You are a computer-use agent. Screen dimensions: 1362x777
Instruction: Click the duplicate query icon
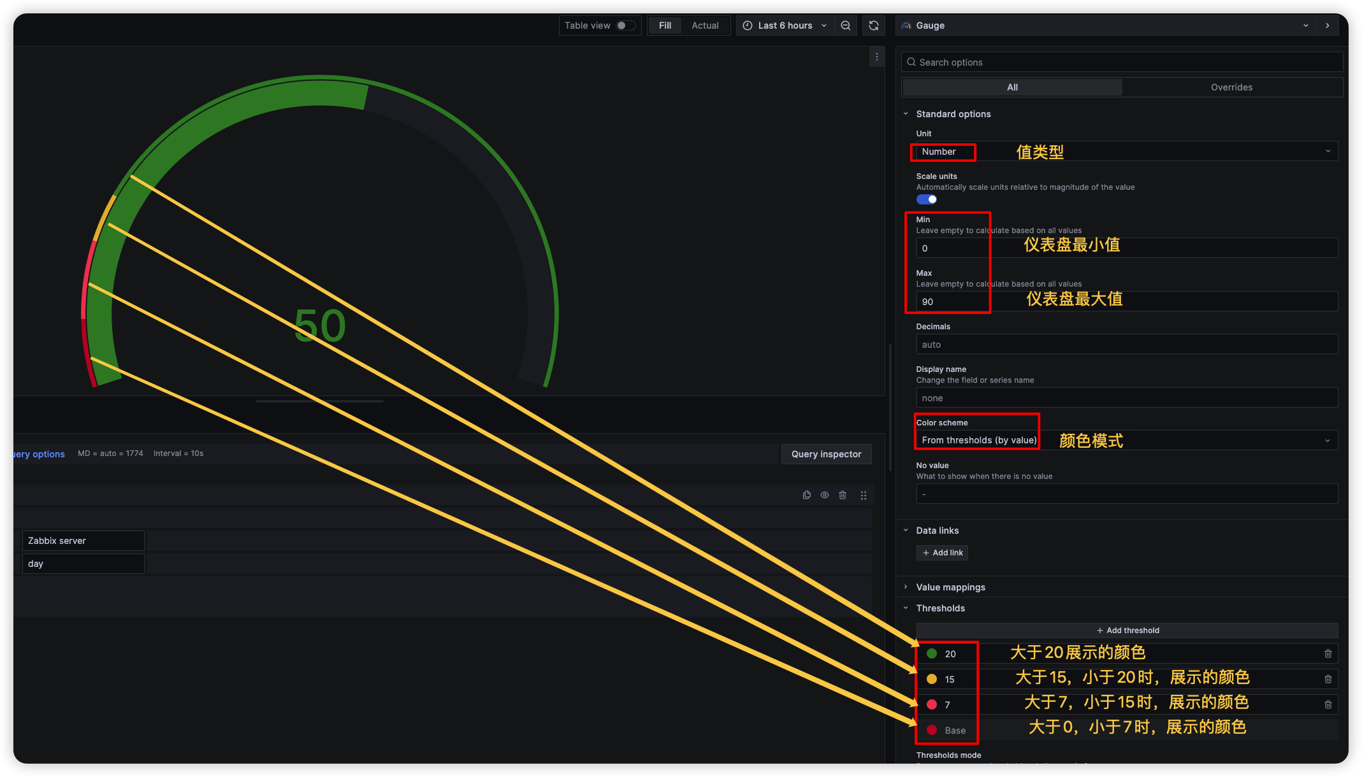click(x=807, y=495)
